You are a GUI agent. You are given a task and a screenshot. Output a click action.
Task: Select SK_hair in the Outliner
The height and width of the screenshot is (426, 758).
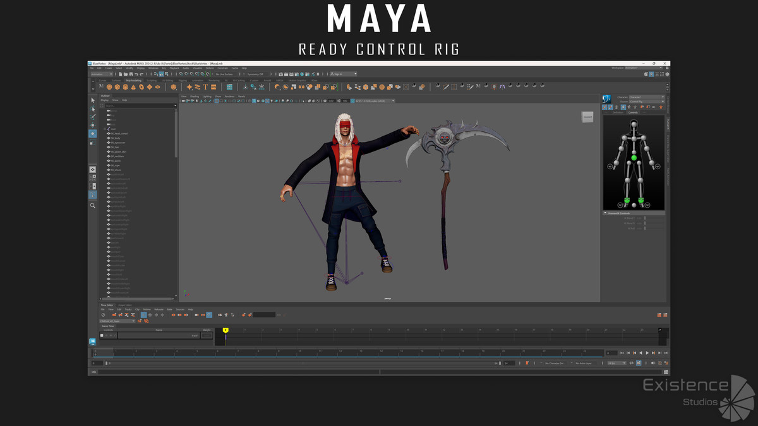(116, 147)
